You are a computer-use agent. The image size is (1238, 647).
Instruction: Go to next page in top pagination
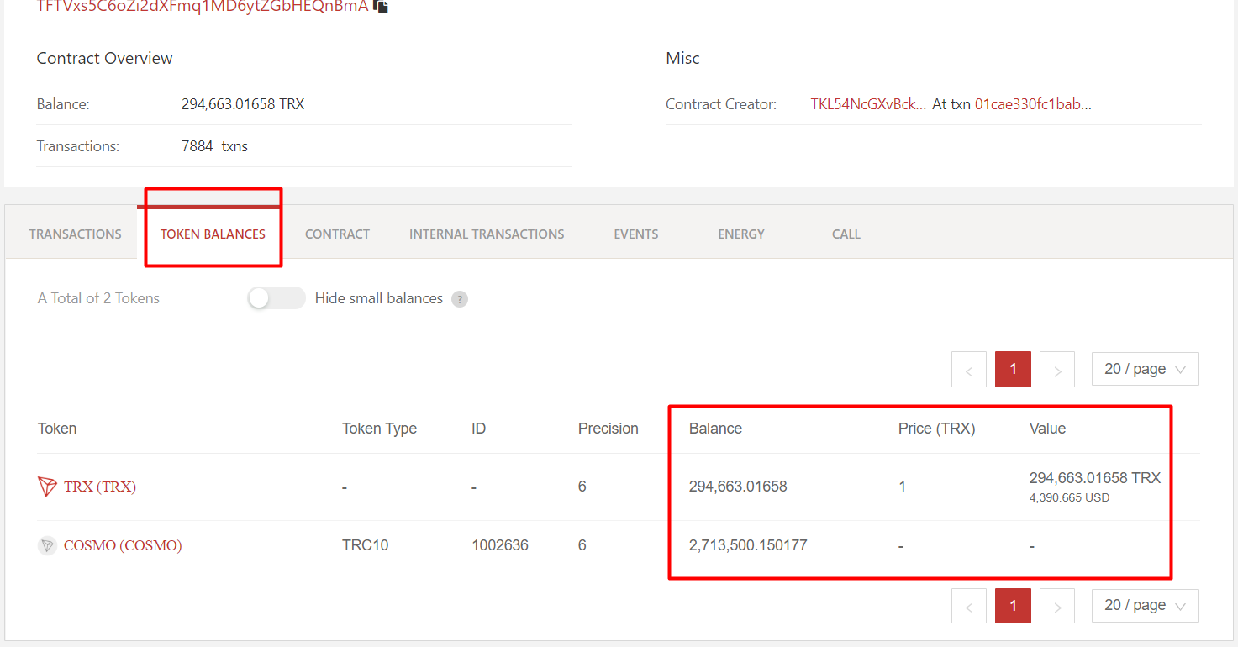pos(1057,370)
